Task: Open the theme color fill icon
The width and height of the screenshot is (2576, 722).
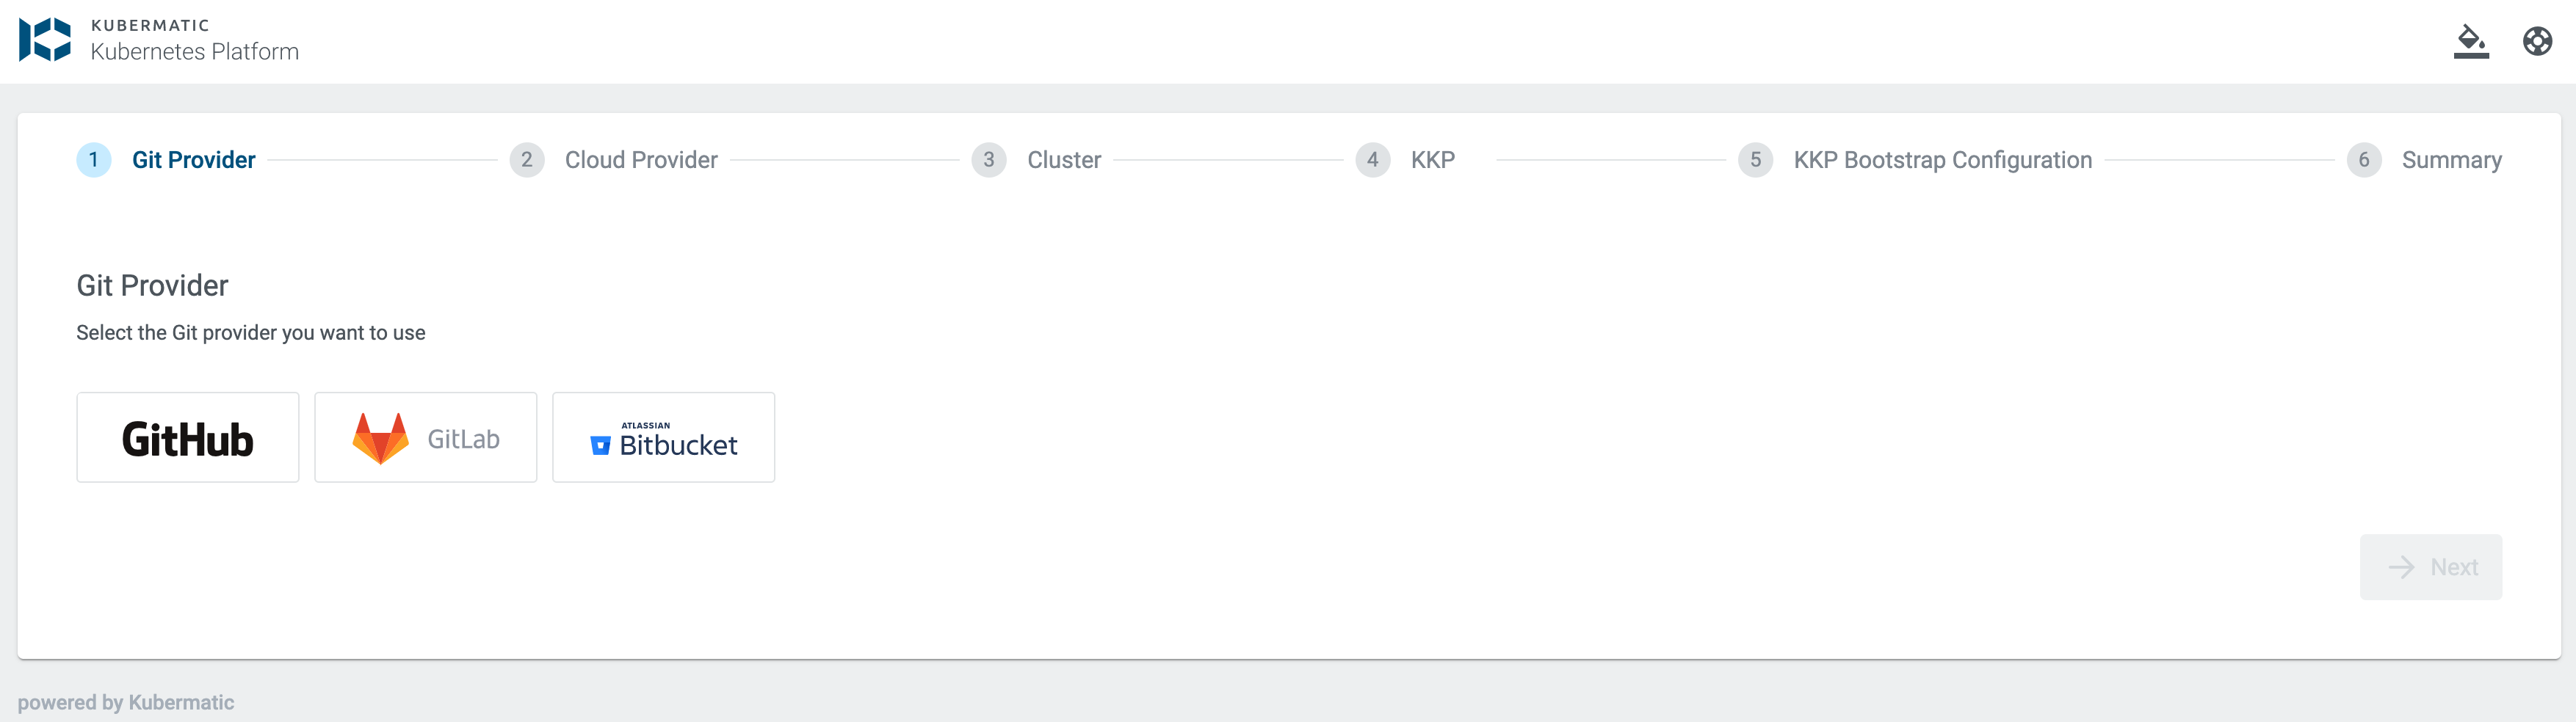Action: pos(2470,41)
